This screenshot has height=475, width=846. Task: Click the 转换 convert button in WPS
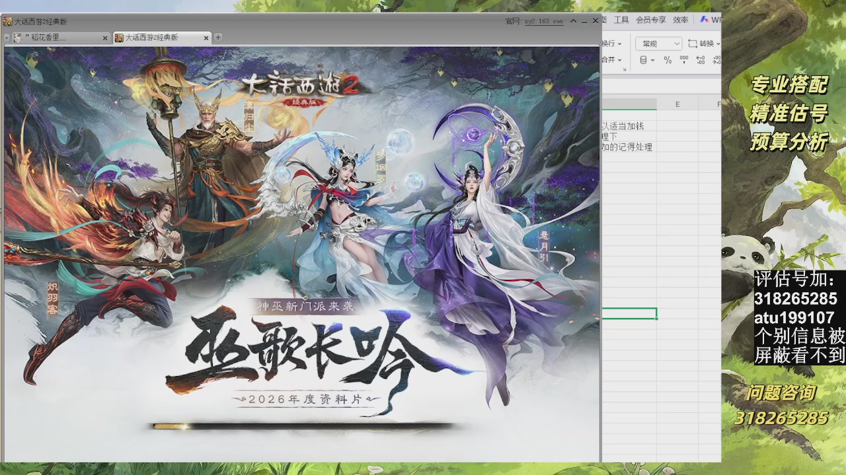pyautogui.click(x=704, y=44)
